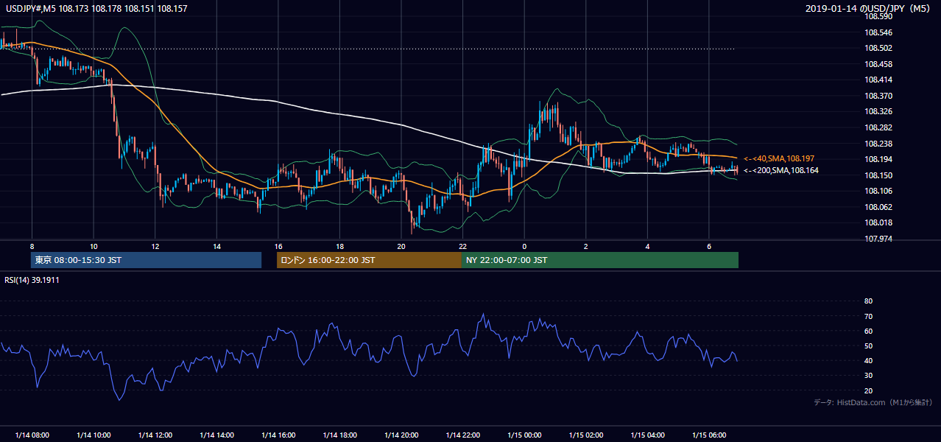This screenshot has height=442, width=941.
Task: Click RSI scale value 50
Action: pyautogui.click(x=868, y=345)
